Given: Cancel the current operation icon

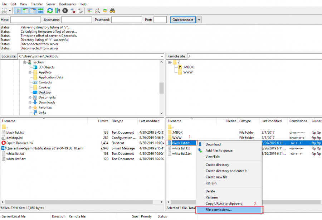Looking at the screenshot, I should click(x=65, y=11).
